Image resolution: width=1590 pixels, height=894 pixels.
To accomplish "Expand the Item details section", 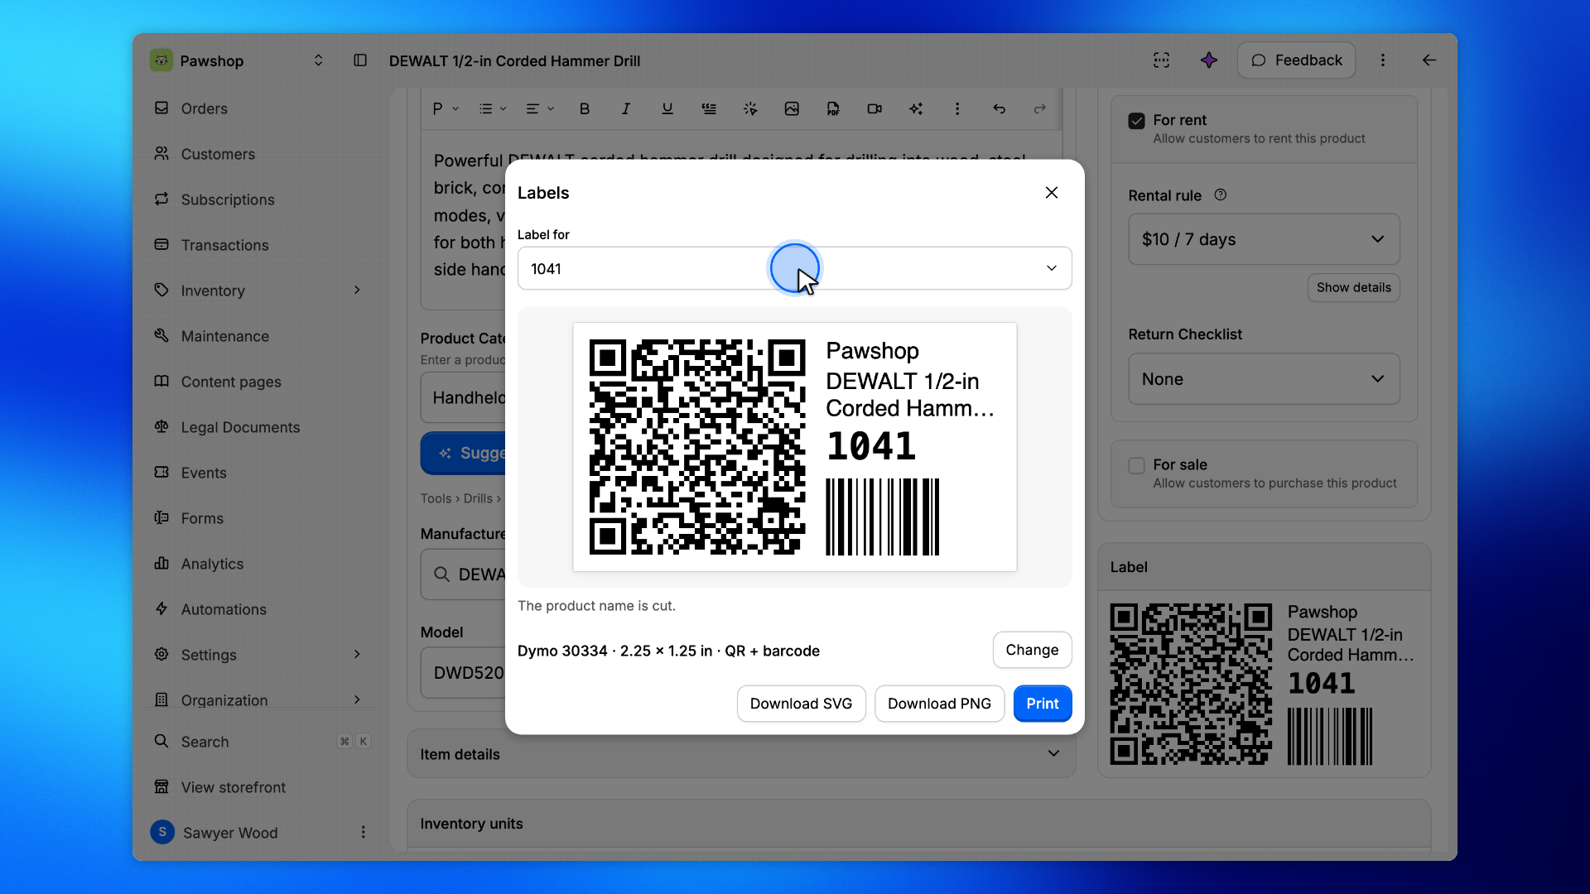I will [741, 754].
